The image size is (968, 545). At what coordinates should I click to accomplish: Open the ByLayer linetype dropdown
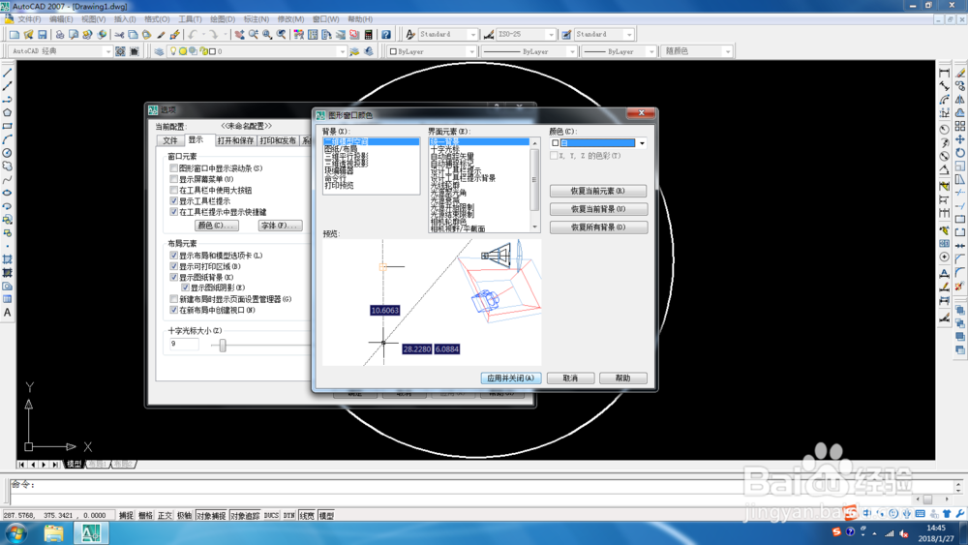[572, 51]
